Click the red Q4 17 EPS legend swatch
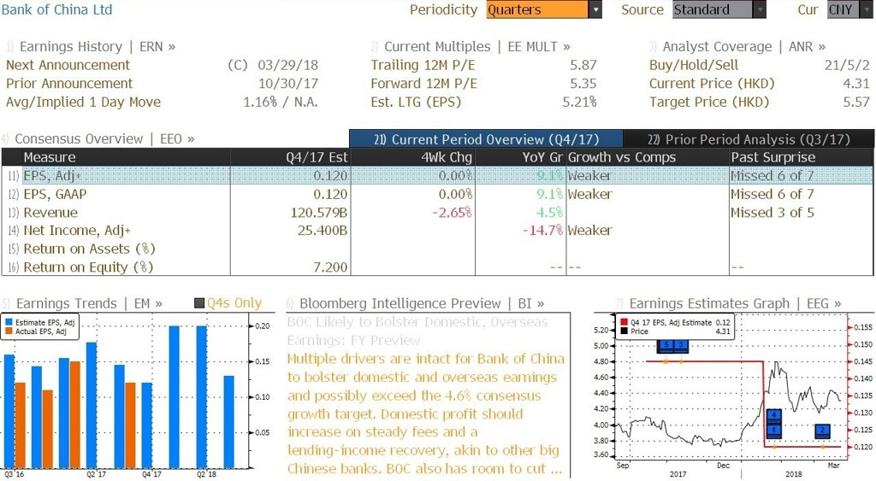This screenshot has height=481, width=876. 624,323
